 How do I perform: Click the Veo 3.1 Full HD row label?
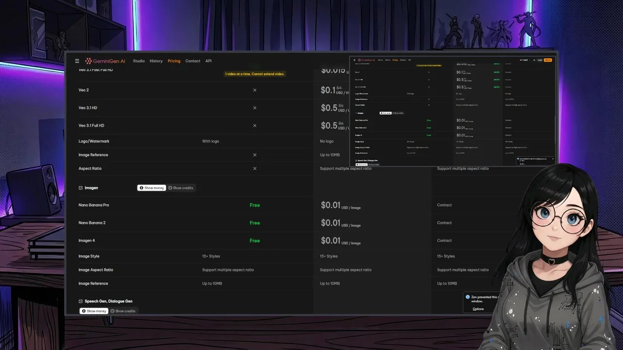[91, 125]
